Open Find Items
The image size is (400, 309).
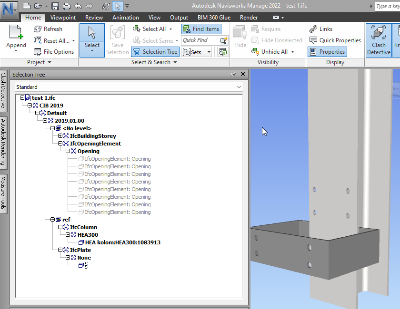(201, 29)
